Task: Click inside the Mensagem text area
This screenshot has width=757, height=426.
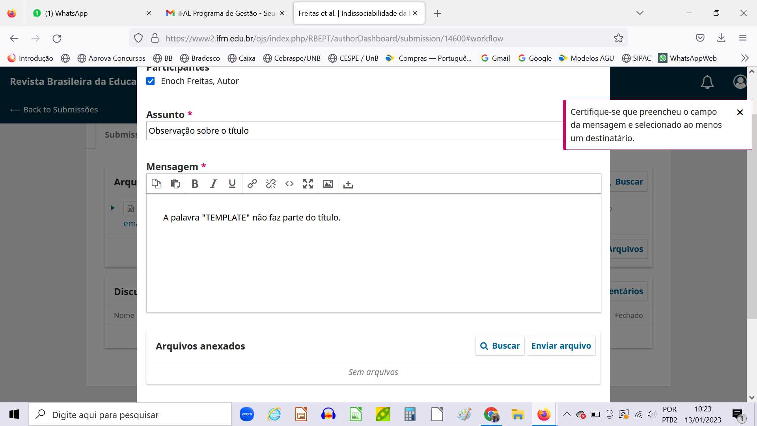Action: coord(373,252)
